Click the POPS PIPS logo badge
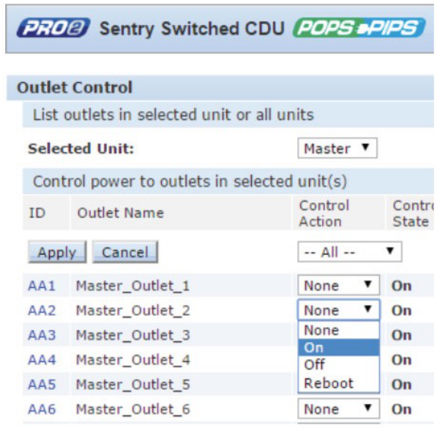Image resolution: width=437 pixels, height=428 pixels. 359,28
